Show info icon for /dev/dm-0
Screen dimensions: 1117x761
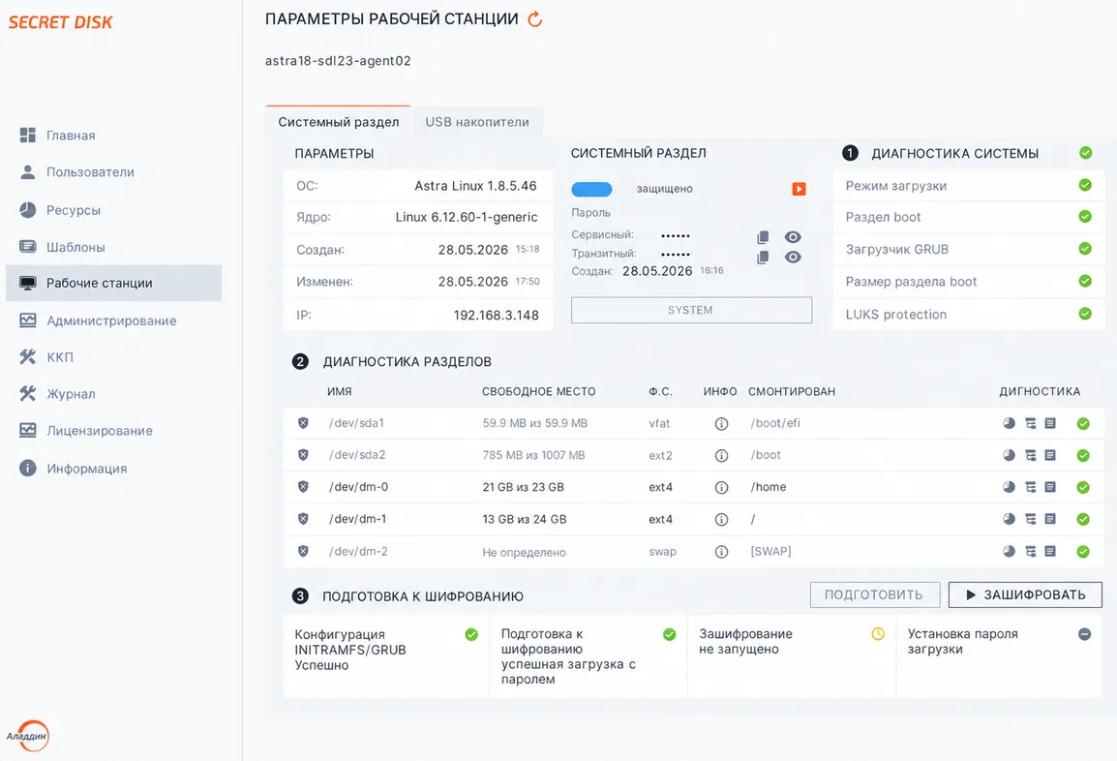pyautogui.click(x=722, y=487)
